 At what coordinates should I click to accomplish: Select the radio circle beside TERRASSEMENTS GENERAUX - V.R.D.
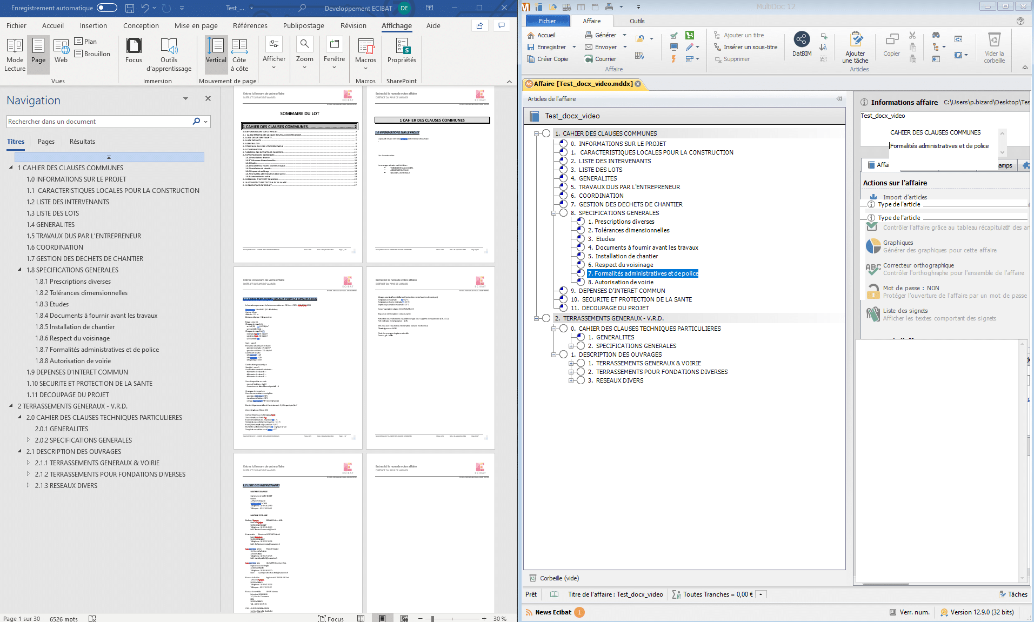546,318
